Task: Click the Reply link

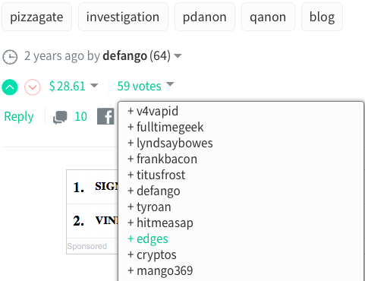Action: [19, 117]
